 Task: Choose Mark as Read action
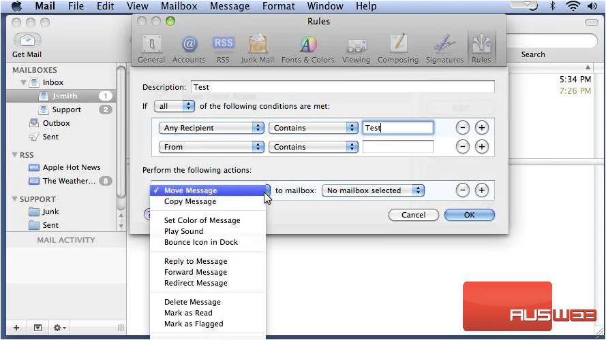tap(208, 313)
